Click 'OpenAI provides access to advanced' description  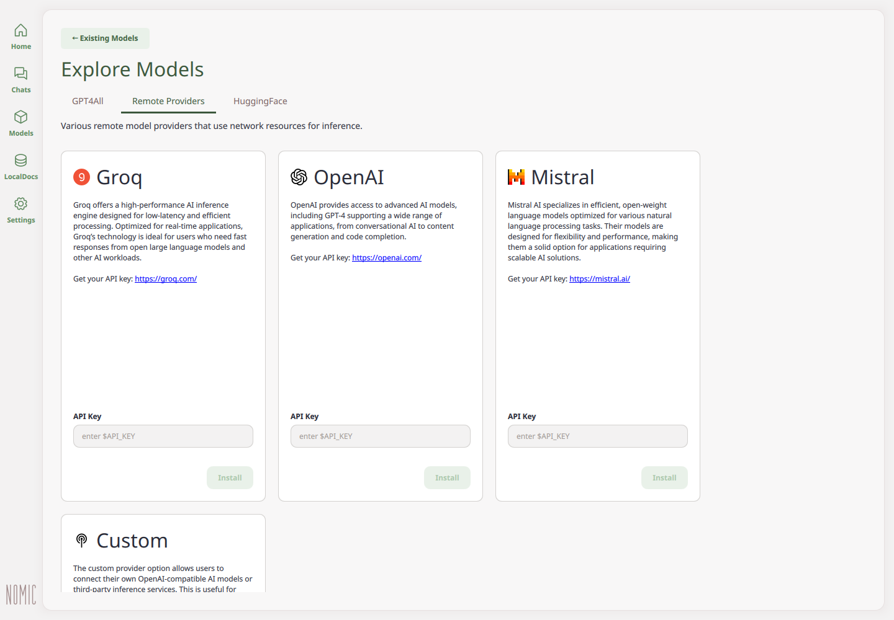374,221
